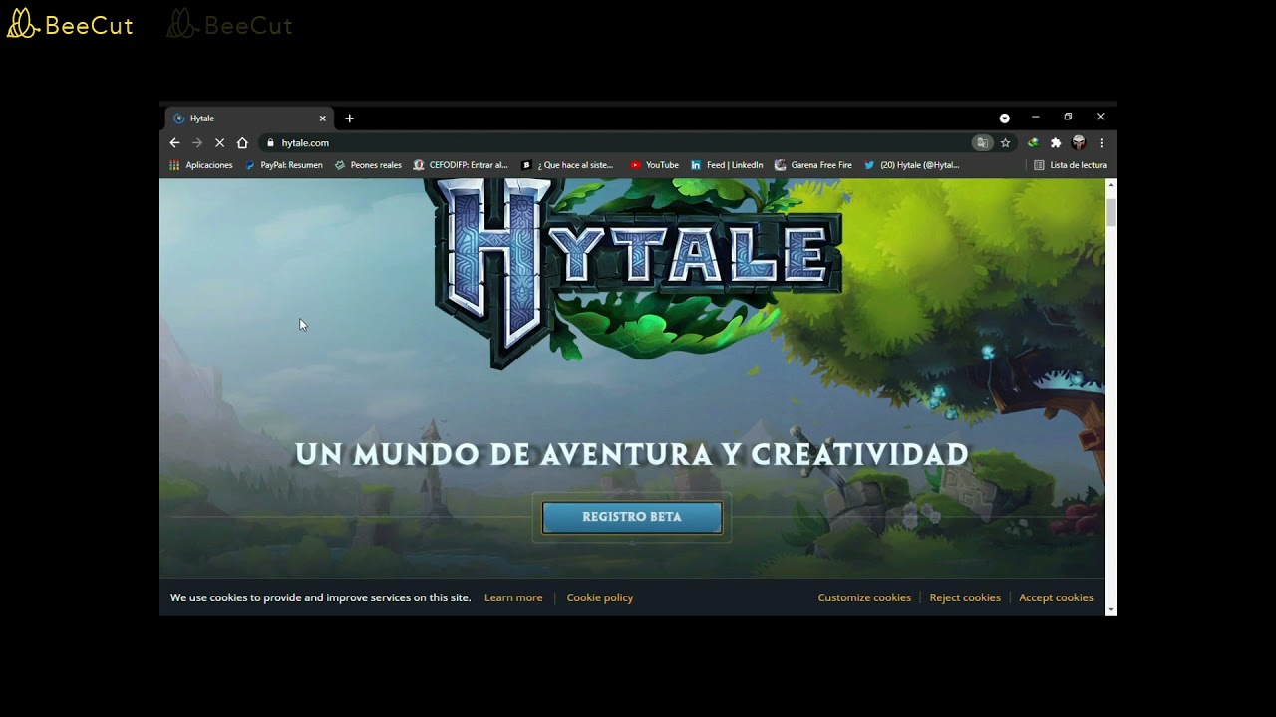Select the Hytale browser tab
This screenshot has width=1276, height=717.
pos(249,118)
